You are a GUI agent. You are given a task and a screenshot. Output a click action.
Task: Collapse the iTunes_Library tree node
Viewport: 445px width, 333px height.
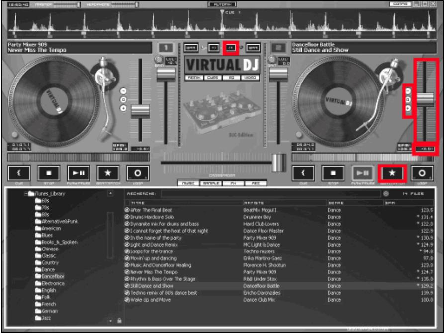(x=26, y=194)
